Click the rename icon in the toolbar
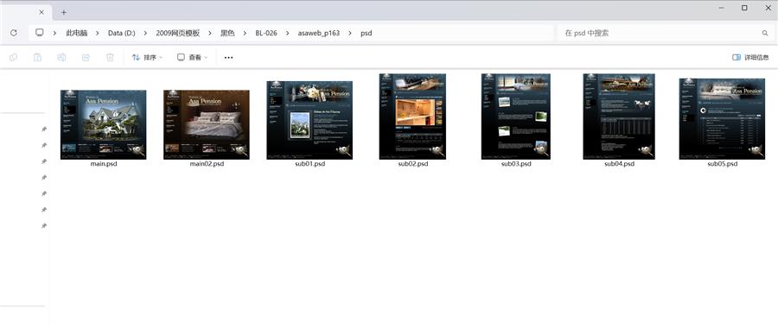778x328 pixels. pos(61,58)
